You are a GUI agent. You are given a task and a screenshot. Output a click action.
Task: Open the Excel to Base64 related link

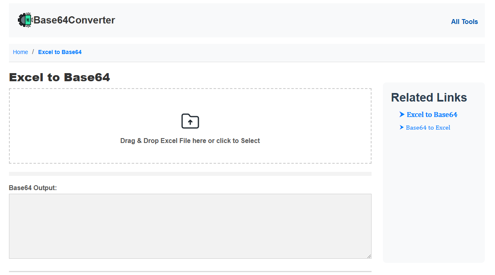pos(432,115)
